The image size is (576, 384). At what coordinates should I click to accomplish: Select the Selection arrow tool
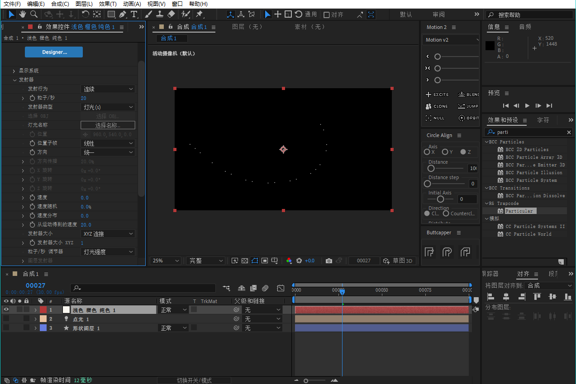pyautogui.click(x=11, y=14)
